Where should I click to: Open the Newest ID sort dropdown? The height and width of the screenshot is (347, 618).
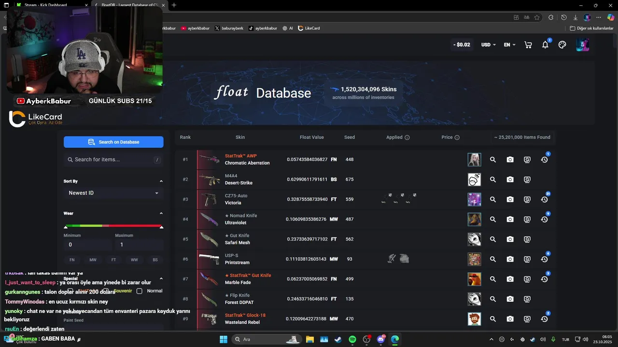tap(113, 193)
